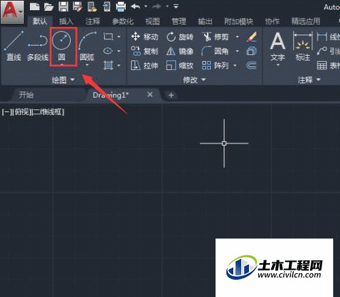Click the 修剪 trim tool
340x297 pixels.
[x=215, y=37]
